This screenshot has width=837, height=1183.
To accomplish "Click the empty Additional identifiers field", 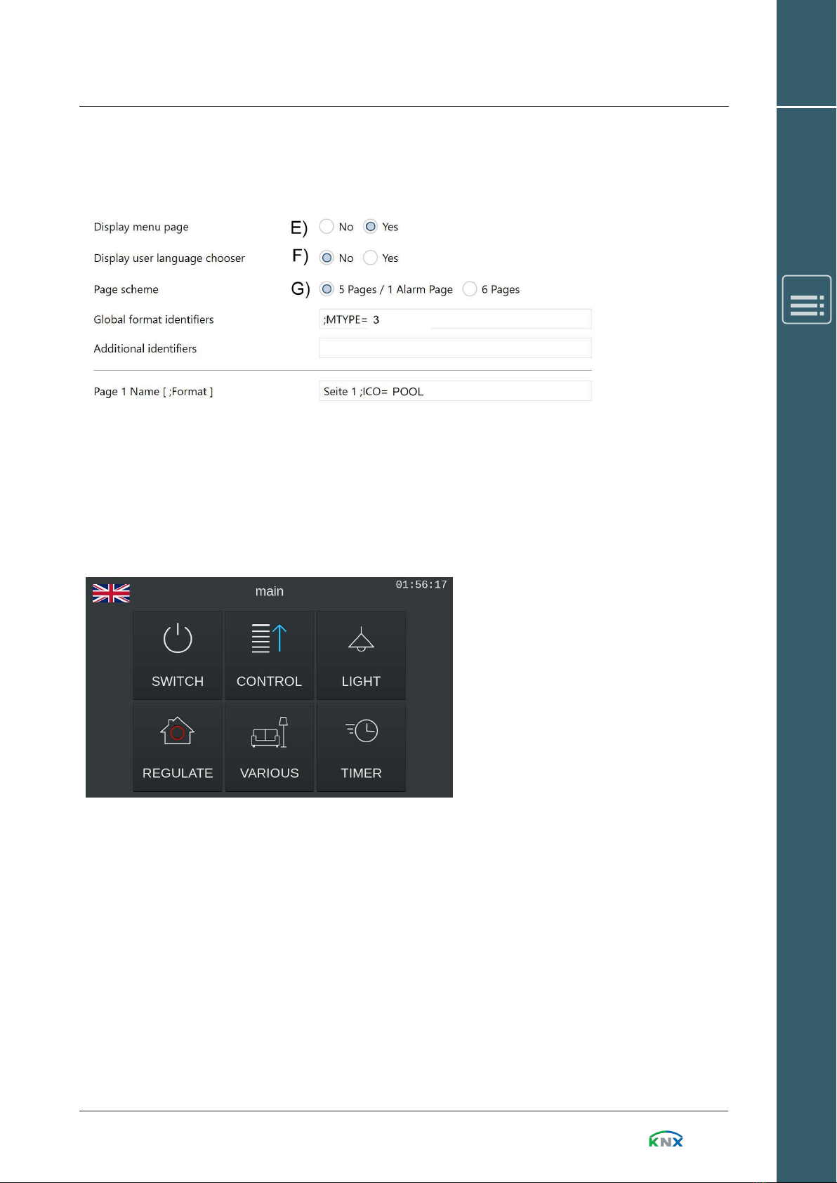I will [x=455, y=348].
